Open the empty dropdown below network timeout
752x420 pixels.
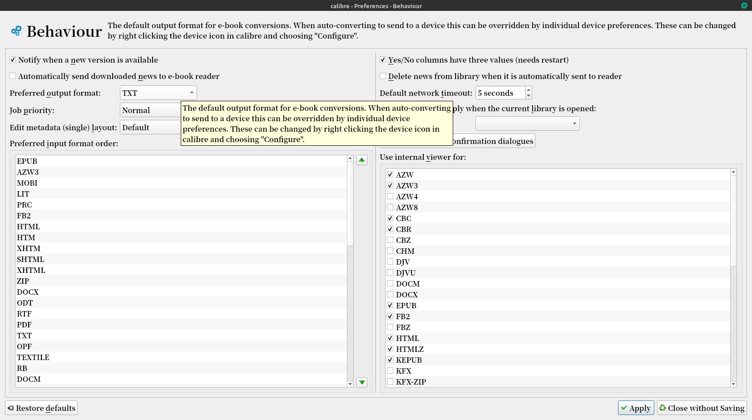click(528, 124)
